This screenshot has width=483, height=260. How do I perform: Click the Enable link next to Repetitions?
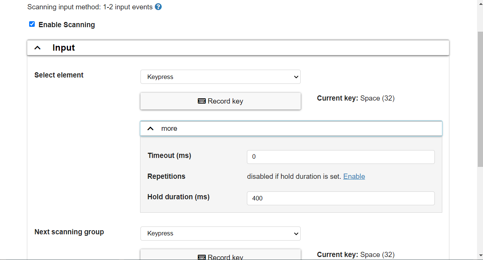pyautogui.click(x=354, y=177)
